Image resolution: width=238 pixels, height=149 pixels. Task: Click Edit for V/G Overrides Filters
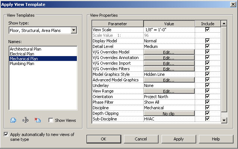coord(169,69)
